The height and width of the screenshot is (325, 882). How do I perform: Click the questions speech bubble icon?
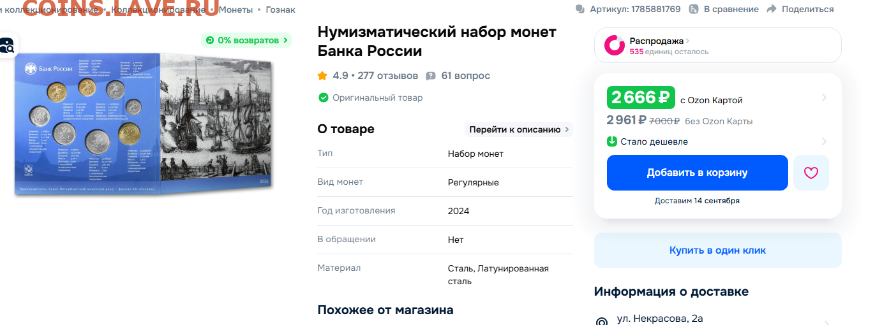pyautogui.click(x=431, y=76)
